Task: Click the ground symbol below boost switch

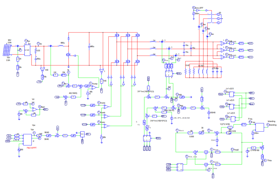Action: [69, 67]
